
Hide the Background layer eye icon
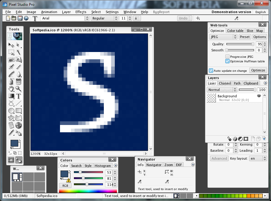[259, 96]
